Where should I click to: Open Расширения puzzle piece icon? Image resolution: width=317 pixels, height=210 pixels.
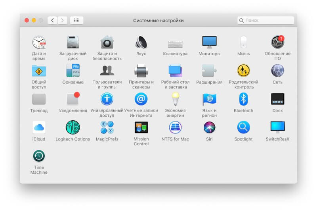(x=209, y=71)
